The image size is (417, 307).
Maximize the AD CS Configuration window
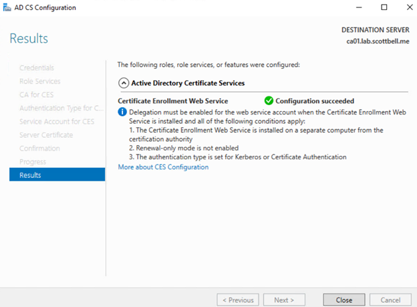[x=384, y=7]
